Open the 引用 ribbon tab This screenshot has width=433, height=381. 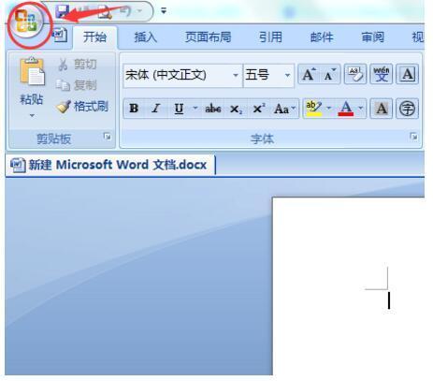click(270, 37)
